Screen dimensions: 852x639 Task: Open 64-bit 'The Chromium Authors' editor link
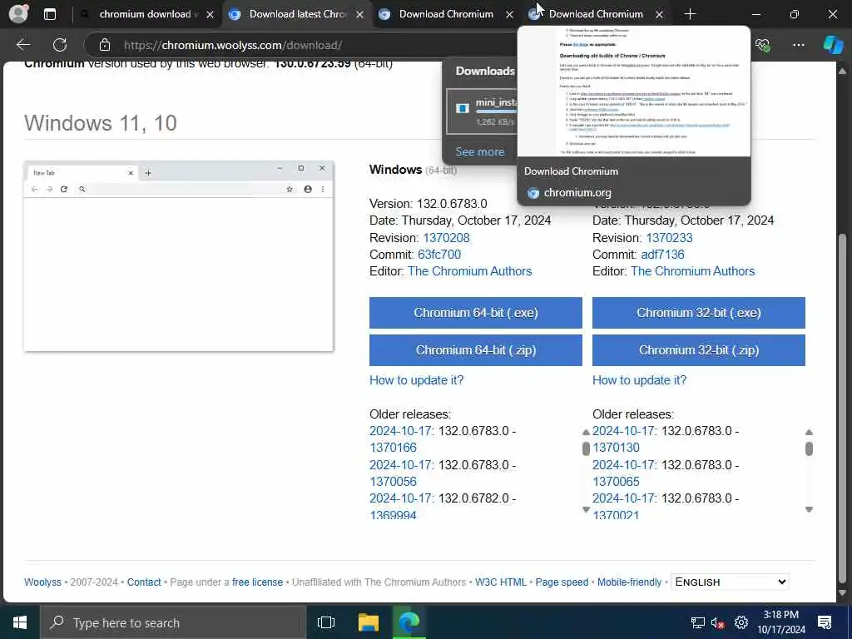click(x=469, y=271)
